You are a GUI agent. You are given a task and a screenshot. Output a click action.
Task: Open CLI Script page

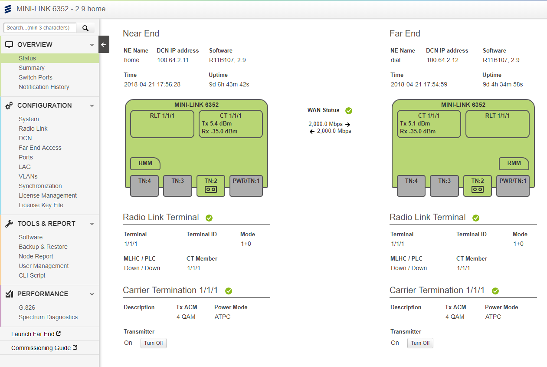coord(32,275)
